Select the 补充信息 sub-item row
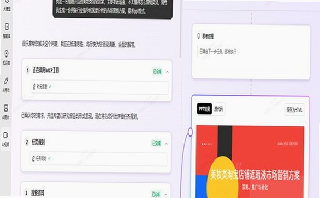 [x=99, y=87]
